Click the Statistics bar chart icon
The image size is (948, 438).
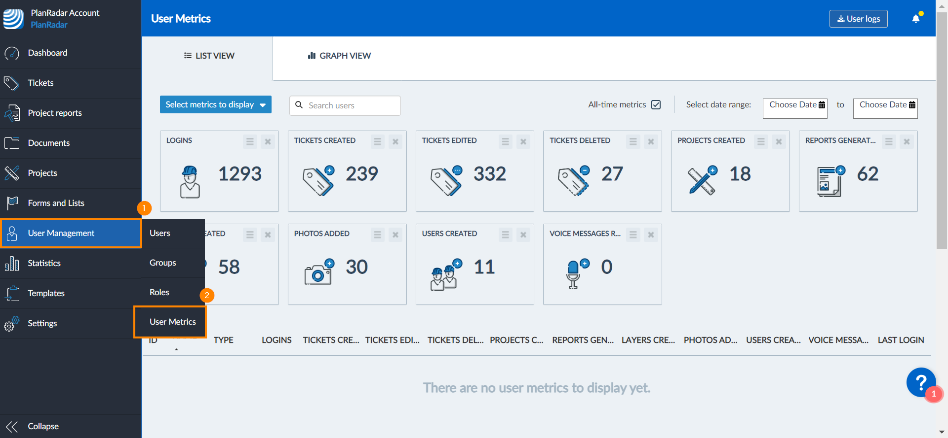(x=12, y=264)
